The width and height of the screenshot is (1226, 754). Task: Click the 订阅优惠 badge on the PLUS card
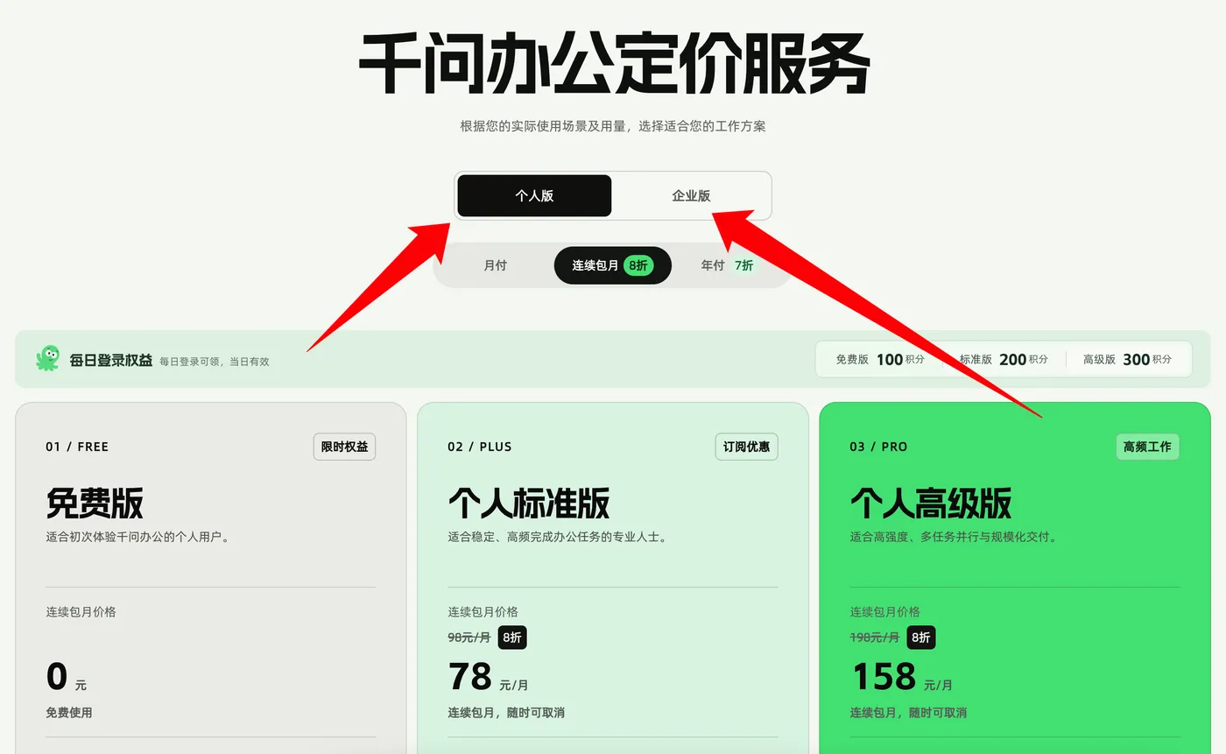[746, 447]
